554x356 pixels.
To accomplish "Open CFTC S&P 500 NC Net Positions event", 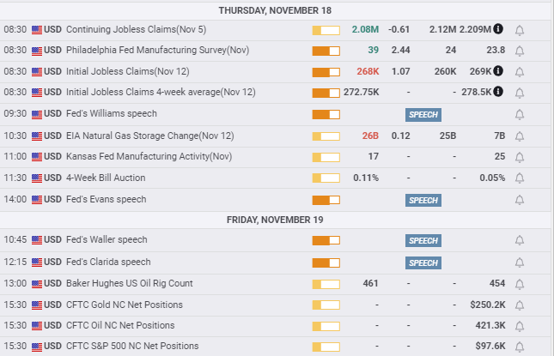I will [x=132, y=347].
